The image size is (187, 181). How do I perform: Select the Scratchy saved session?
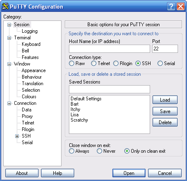tap(79, 120)
